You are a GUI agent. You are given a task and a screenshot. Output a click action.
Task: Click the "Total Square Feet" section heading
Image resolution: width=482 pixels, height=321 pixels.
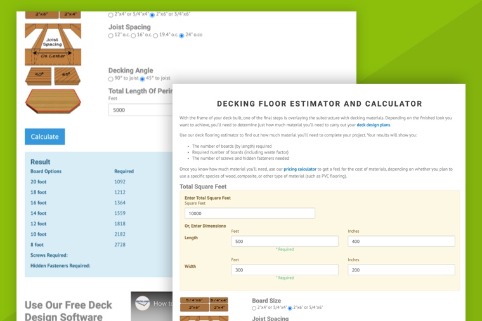203,187
